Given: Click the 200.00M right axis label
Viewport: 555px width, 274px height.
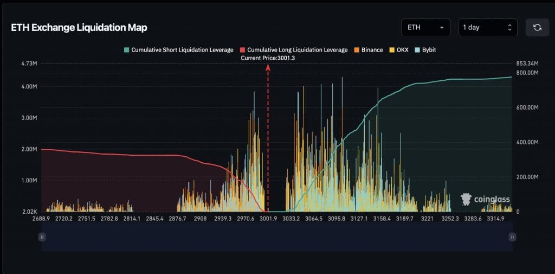Looking at the screenshot, I should [527, 177].
